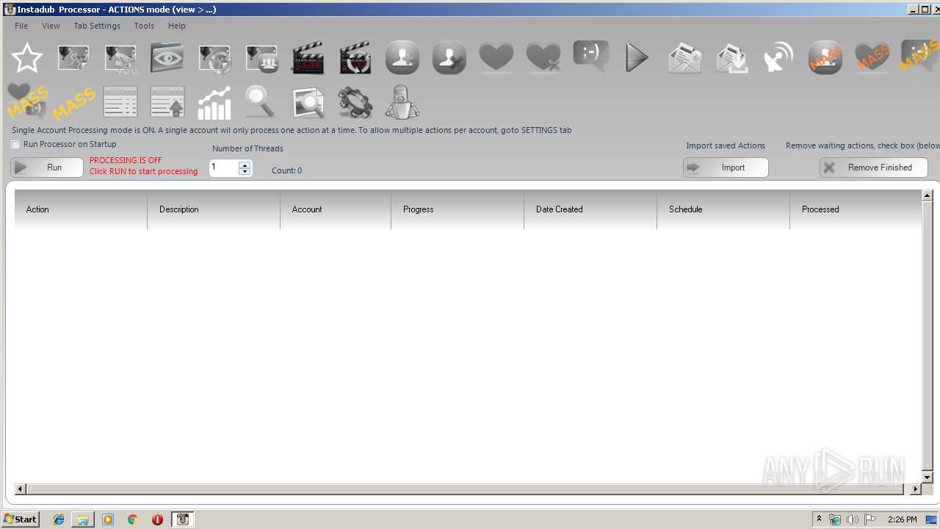Decrease Number of Threads with down arrow
Image resolution: width=940 pixels, height=529 pixels.
click(245, 172)
